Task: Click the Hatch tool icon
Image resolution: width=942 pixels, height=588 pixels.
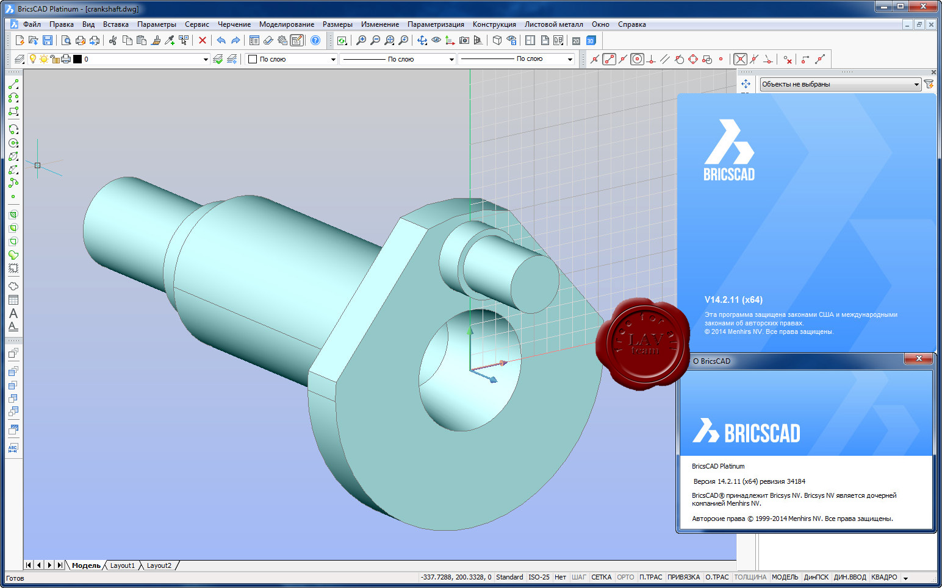Action: point(13,214)
